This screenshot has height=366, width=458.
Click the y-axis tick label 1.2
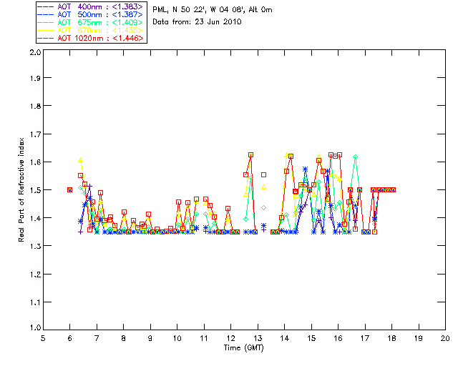pyautogui.click(x=35, y=274)
